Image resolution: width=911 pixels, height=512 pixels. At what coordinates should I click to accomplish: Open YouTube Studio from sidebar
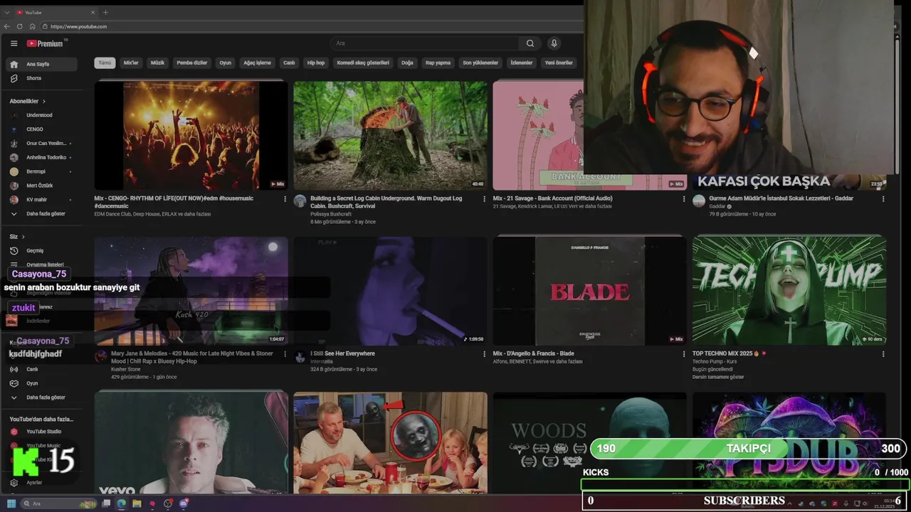[42, 432]
